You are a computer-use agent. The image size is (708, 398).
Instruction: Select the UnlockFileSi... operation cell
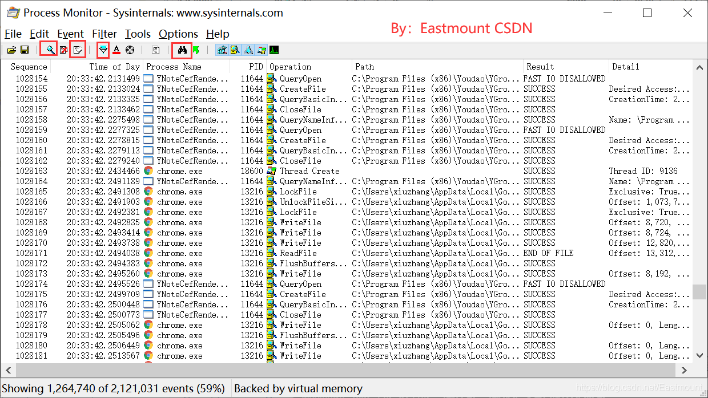(313, 202)
